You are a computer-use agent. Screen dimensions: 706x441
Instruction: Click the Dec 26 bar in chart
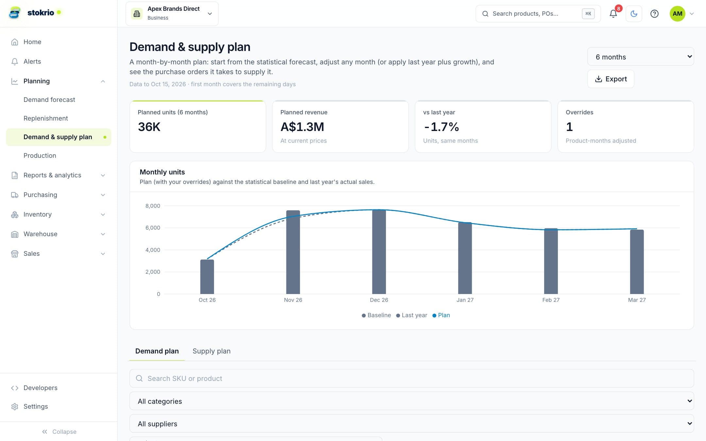[x=379, y=252]
